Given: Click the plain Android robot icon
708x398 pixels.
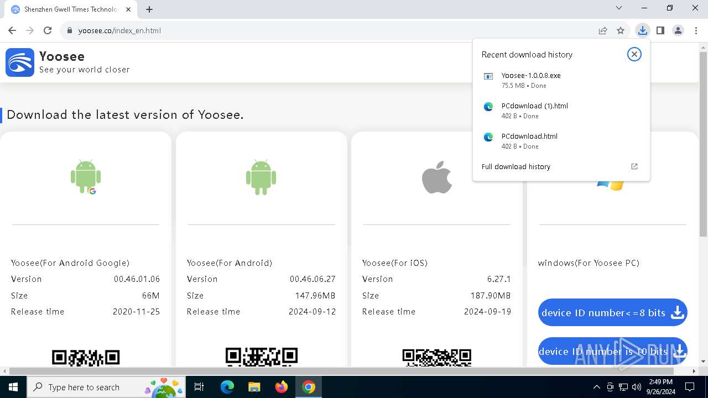Looking at the screenshot, I should coord(261,177).
